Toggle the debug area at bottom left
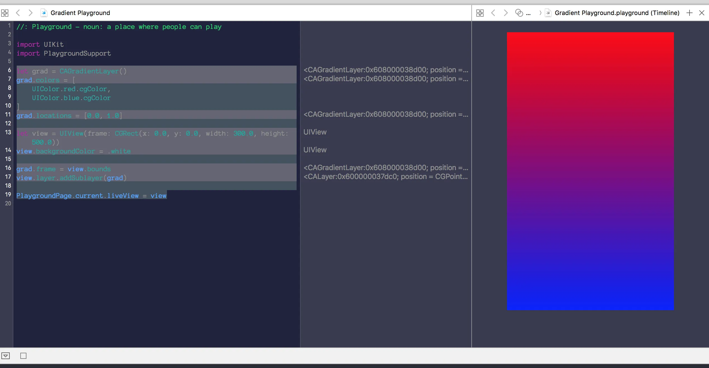Screen dimensions: 709x368 point(6,356)
